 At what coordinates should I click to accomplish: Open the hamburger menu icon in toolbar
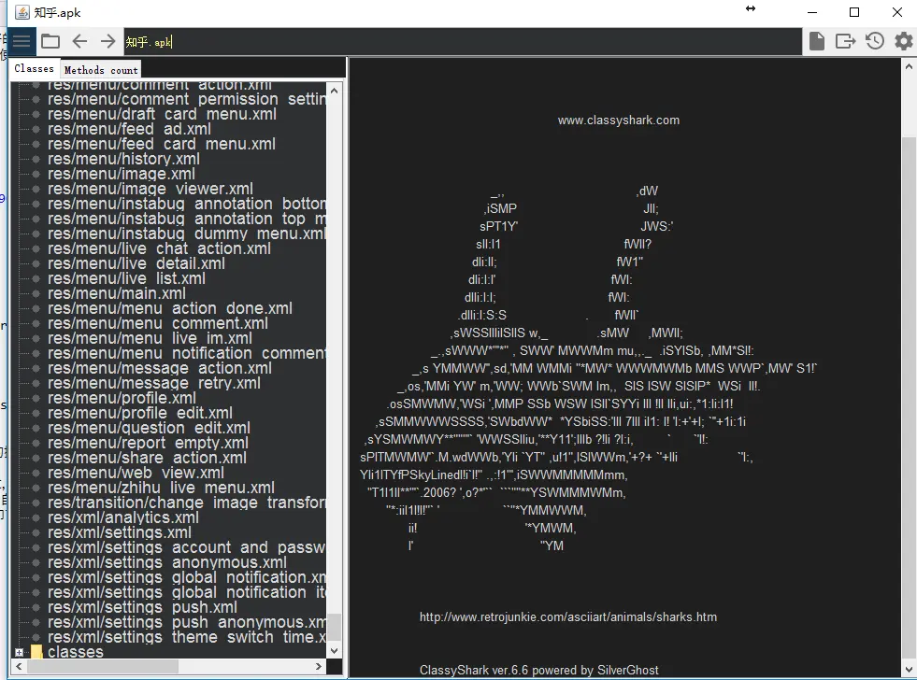(x=21, y=41)
